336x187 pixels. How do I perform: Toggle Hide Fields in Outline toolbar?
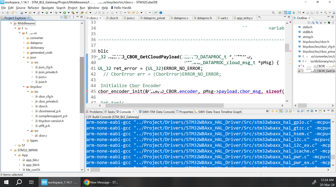pyautogui.click(x=317, y=23)
